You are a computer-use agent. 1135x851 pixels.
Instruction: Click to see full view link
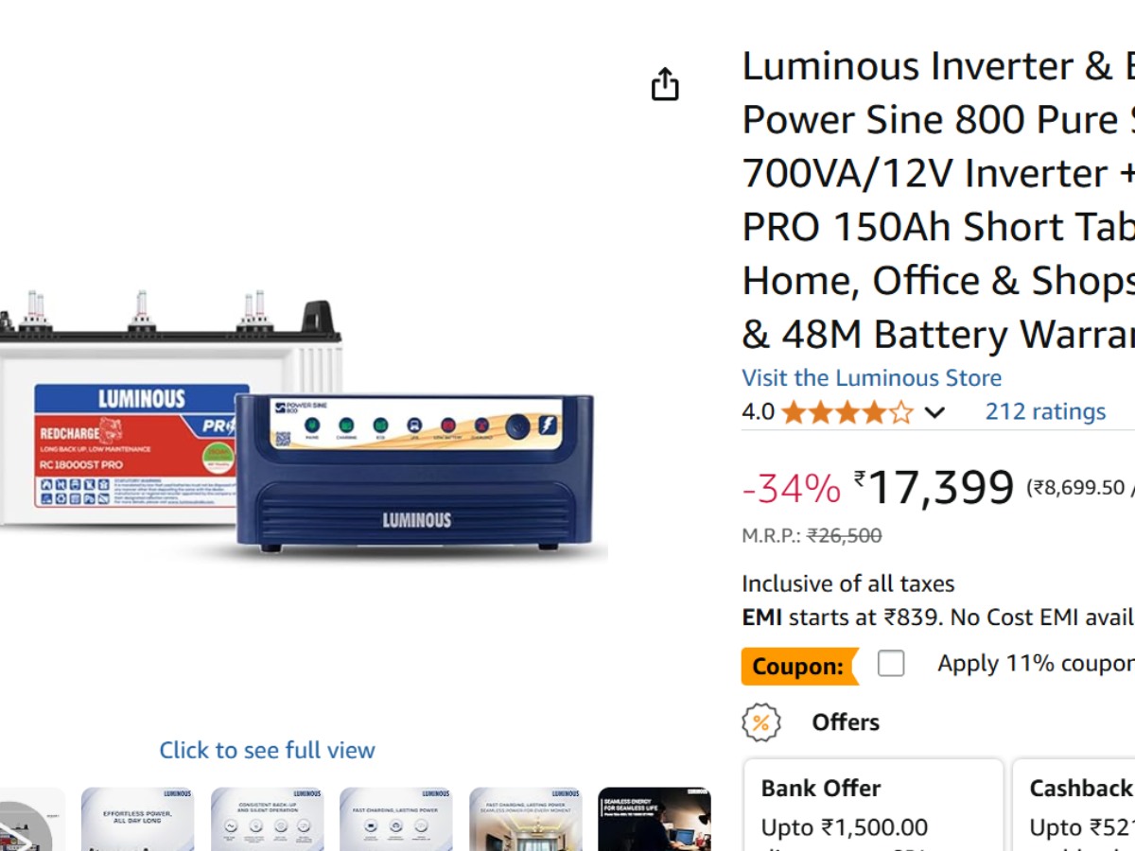point(267,750)
